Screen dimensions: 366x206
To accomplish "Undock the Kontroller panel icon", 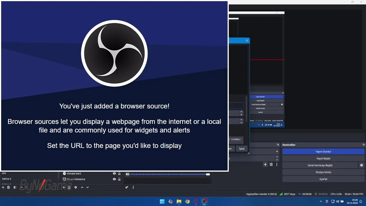I will click(364, 145).
